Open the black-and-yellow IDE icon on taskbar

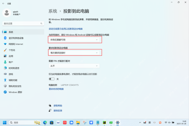coord(104,123)
